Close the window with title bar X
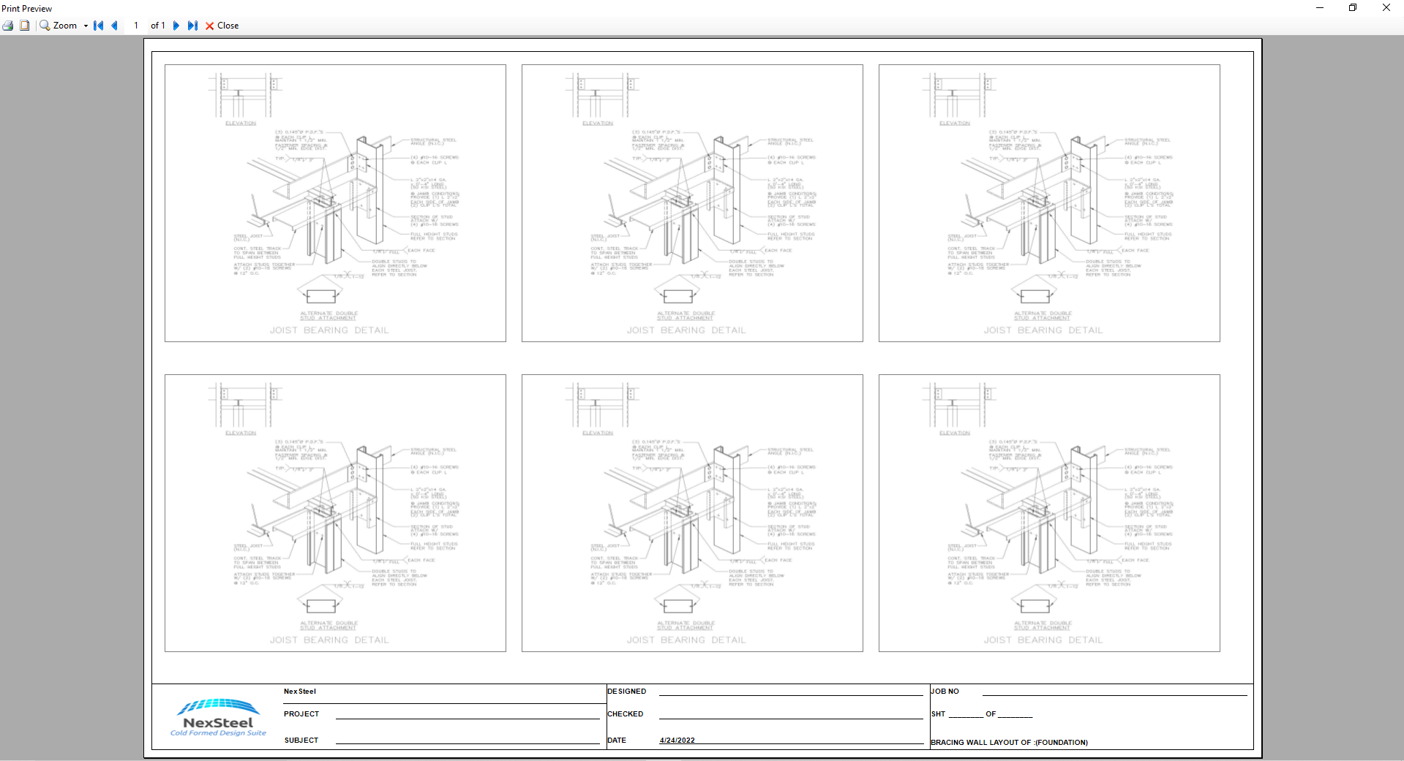The width and height of the screenshot is (1404, 761). [x=1386, y=8]
